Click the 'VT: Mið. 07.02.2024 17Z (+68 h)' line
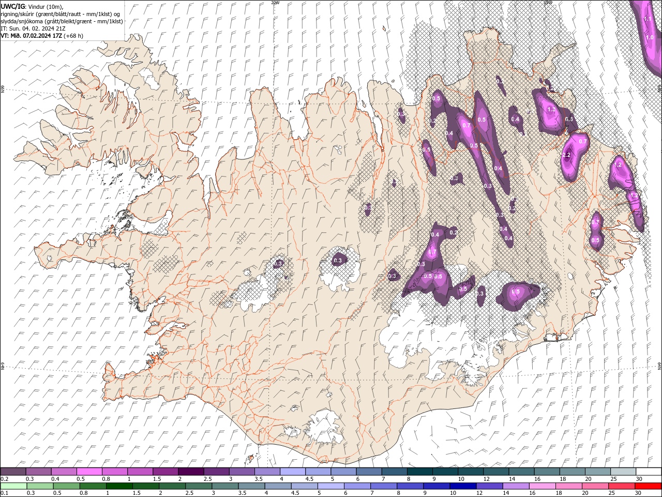This screenshot has width=662, height=497. click(x=42, y=36)
